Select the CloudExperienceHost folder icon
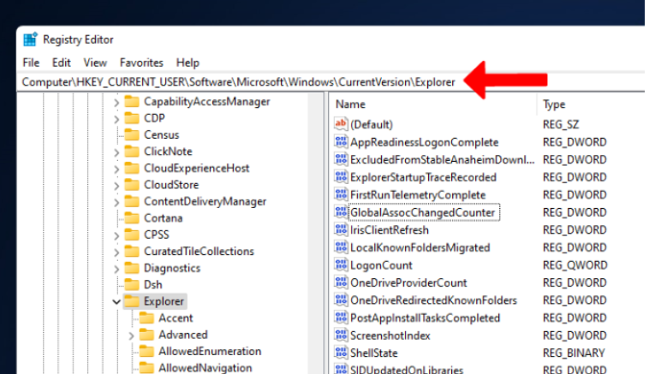 click(132, 168)
